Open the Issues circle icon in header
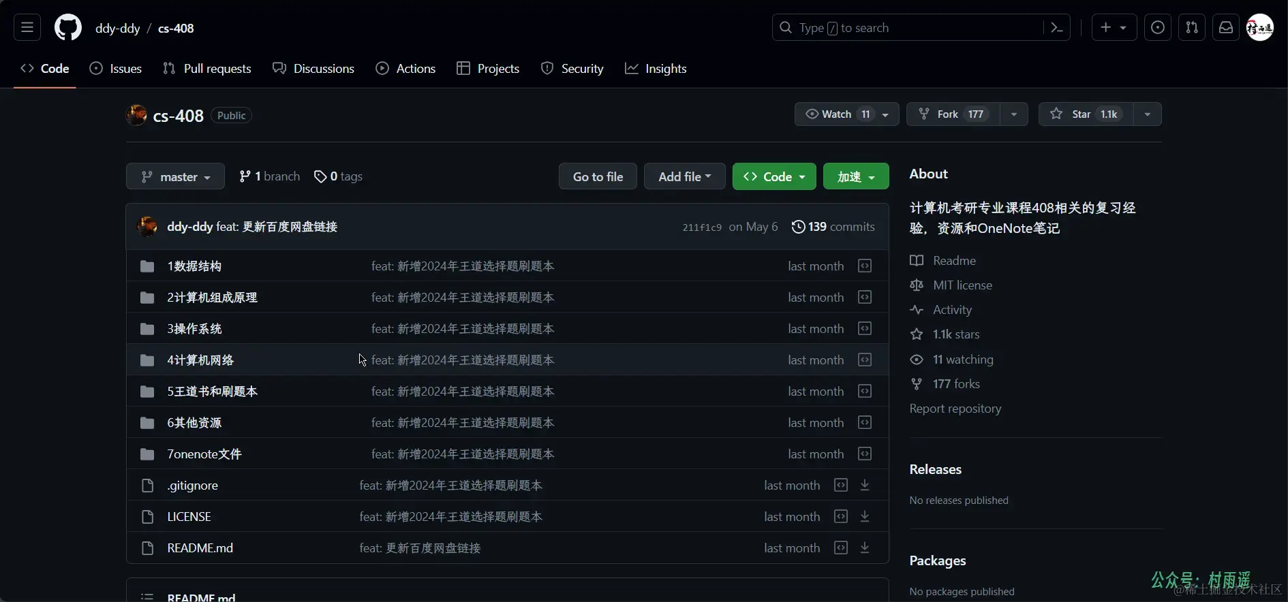This screenshot has height=602, width=1288. click(x=1158, y=28)
